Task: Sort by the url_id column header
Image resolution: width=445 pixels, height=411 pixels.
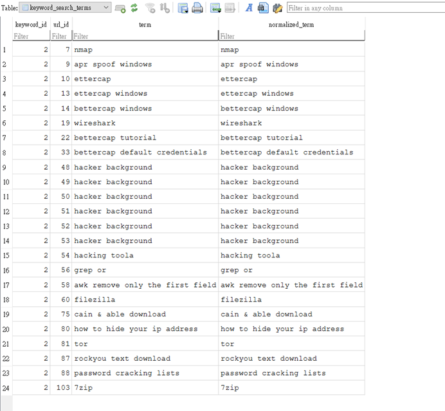Action: coord(61,24)
